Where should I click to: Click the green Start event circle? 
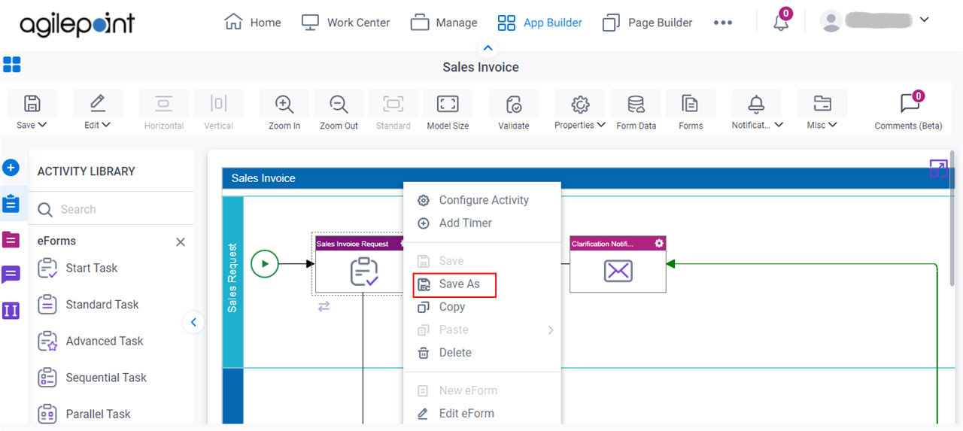(265, 263)
